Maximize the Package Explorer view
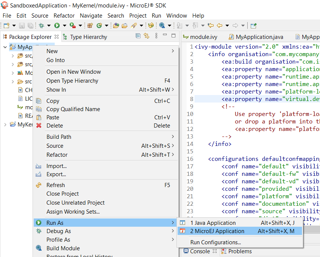Image resolution: width=320 pixels, height=257 pixels. point(173,35)
